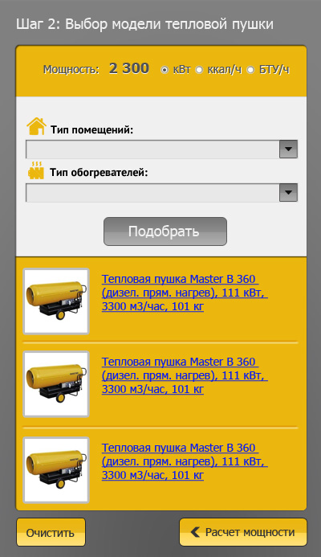Open the first Тепловая пушка Master B 360 link
The image size is (321, 557).
click(x=185, y=293)
